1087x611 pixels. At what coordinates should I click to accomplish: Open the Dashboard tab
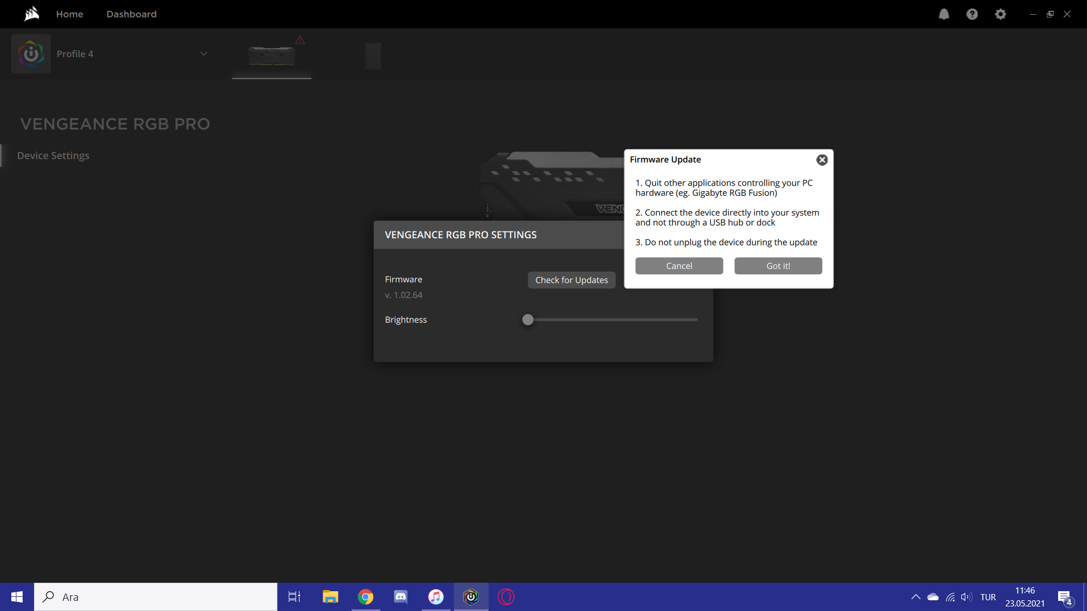click(131, 14)
